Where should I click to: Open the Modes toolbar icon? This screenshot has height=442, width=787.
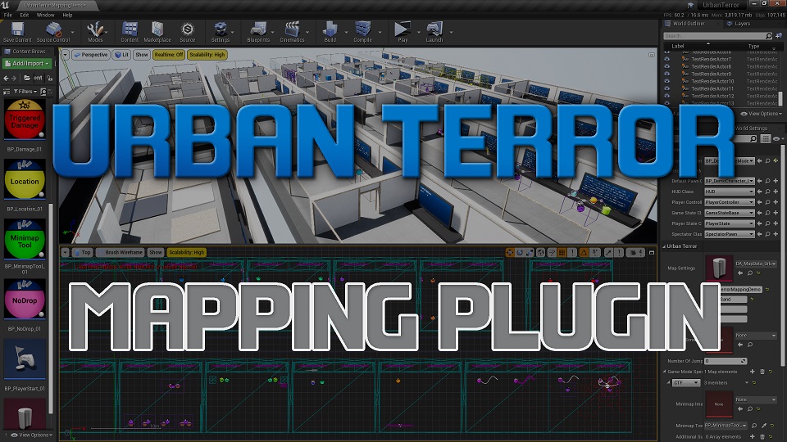[x=95, y=32]
